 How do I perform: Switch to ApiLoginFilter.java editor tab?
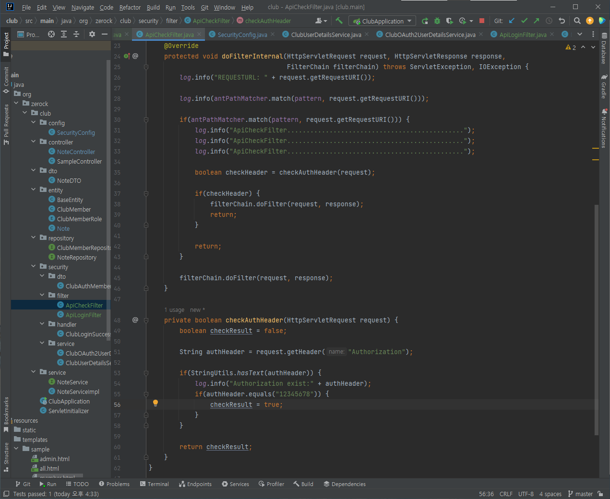click(523, 35)
